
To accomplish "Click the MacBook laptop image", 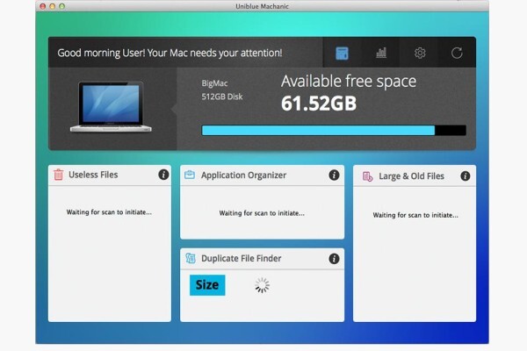I will (111, 107).
